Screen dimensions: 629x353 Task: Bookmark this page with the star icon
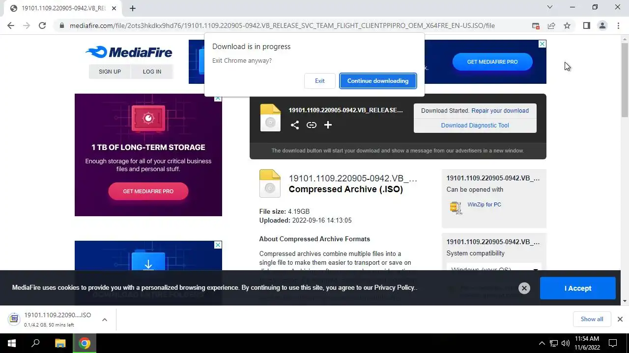pyautogui.click(x=567, y=25)
